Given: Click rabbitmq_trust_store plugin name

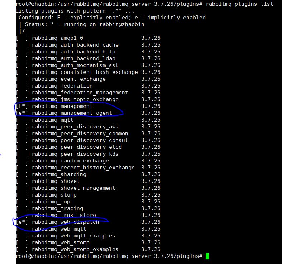Looking at the screenshot, I should pos(64,215).
